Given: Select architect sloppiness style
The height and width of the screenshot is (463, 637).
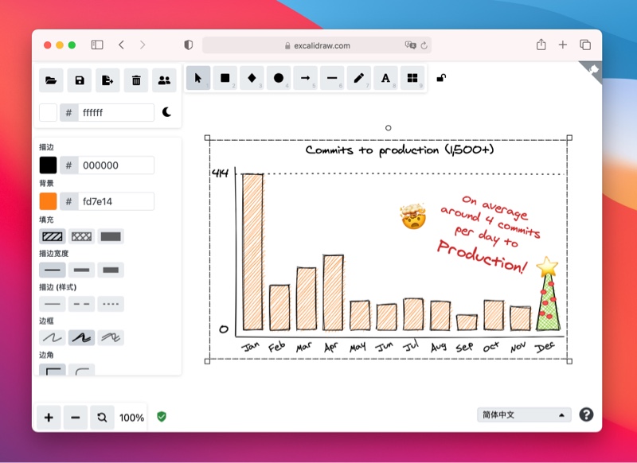Looking at the screenshot, I should [53, 337].
